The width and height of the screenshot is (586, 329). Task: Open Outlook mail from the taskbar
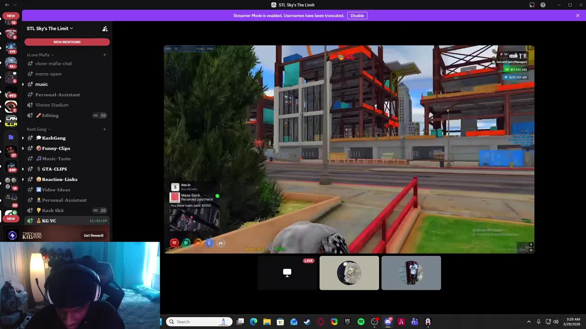coord(294,322)
